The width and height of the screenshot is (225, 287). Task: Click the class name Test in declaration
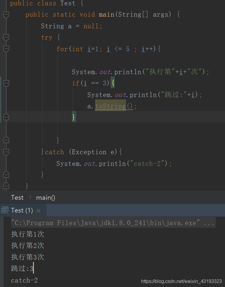pos(68,3)
